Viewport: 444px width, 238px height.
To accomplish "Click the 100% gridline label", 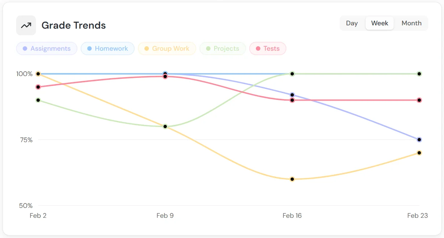I will (x=25, y=73).
